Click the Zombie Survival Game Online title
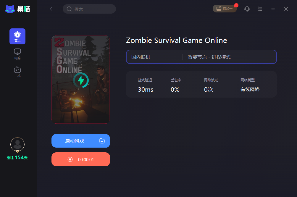Image resolution: width=297 pixels, height=197 pixels. tap(176, 40)
